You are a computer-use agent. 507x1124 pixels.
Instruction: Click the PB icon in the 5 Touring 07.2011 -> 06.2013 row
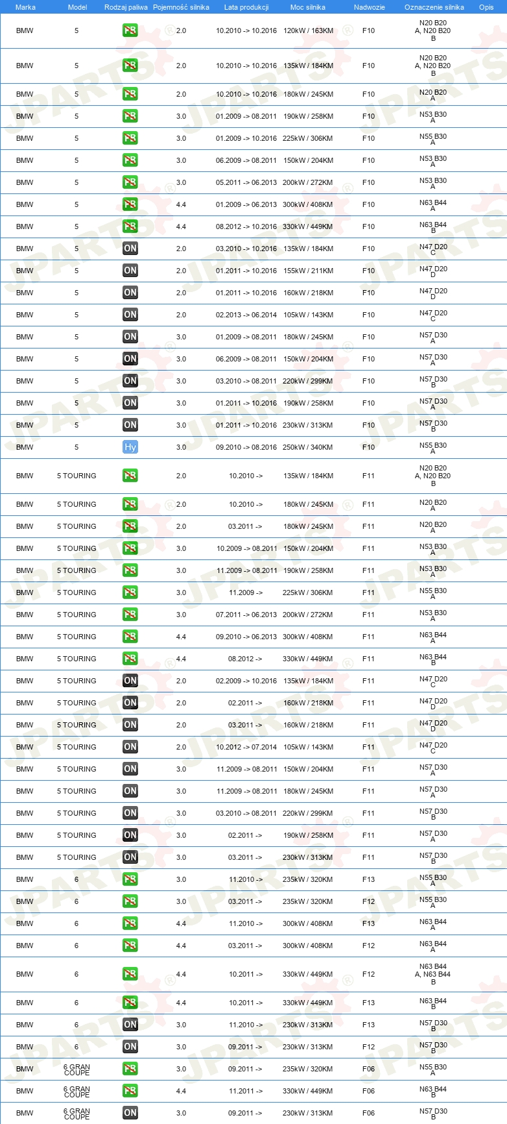coord(130,615)
